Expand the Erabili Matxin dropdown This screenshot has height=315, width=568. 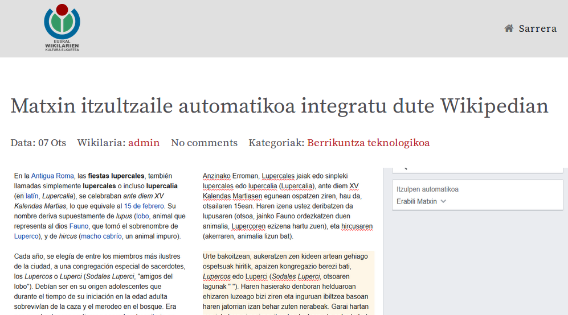pos(421,201)
